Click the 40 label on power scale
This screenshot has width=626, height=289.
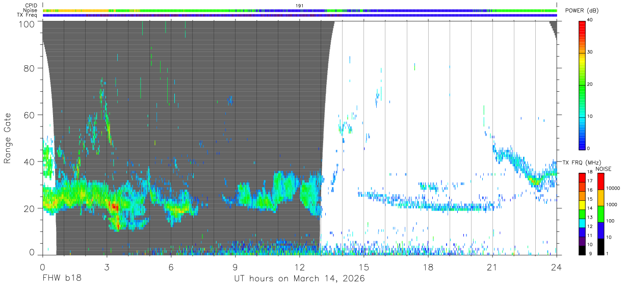tap(590, 20)
